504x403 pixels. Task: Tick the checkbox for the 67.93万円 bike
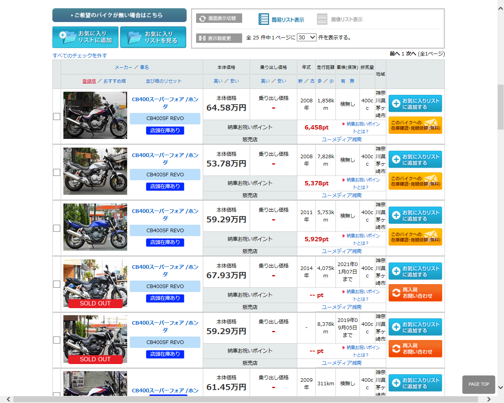(x=57, y=284)
